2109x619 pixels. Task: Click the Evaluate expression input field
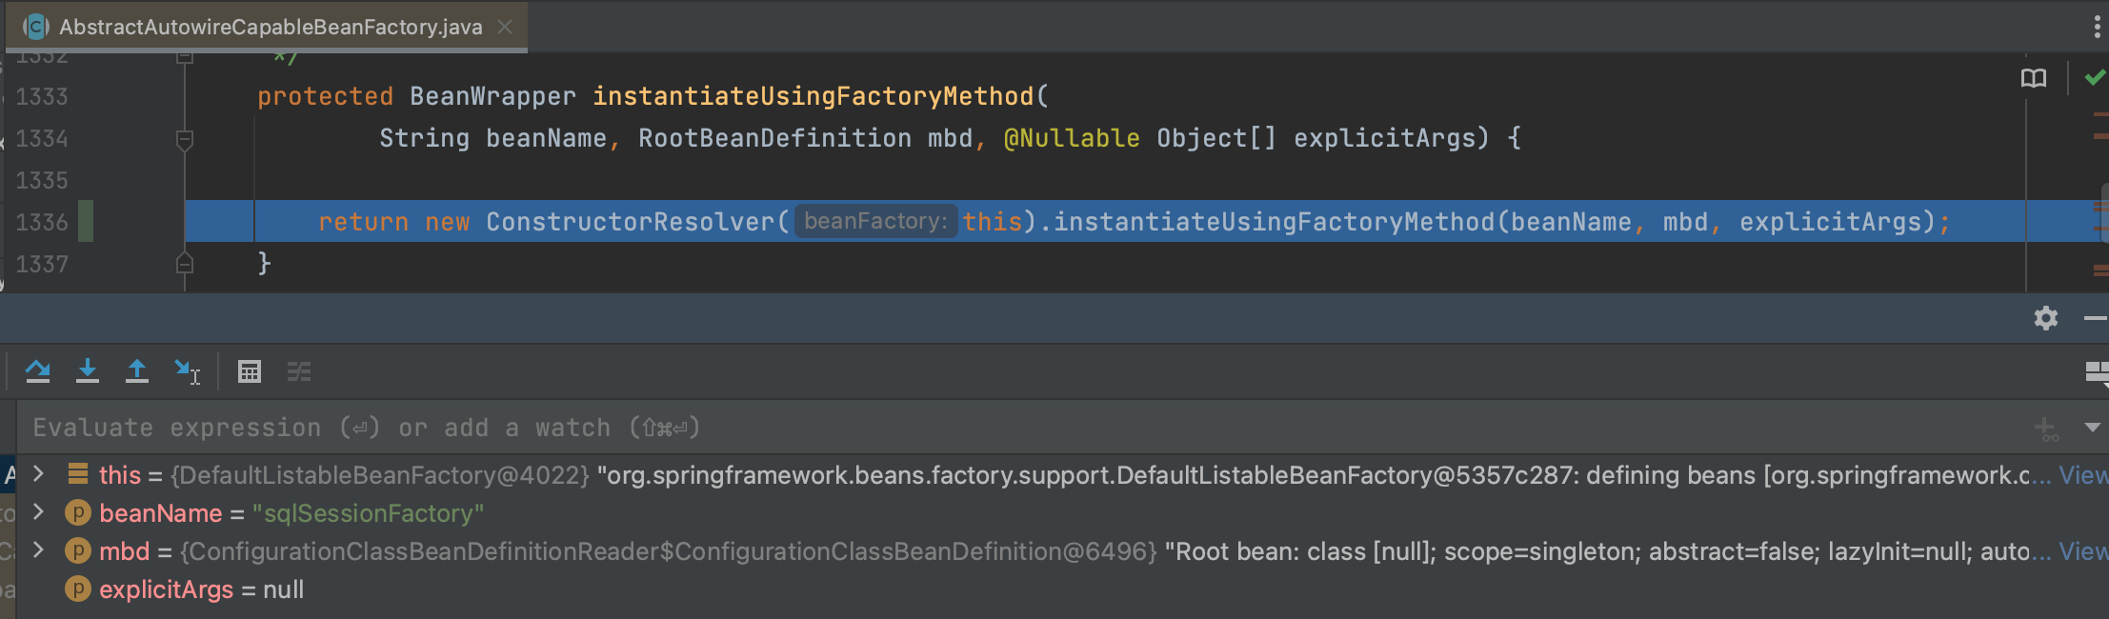953,428
